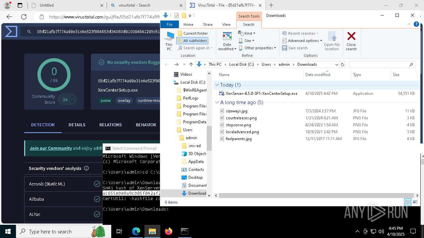Click Quick Access properties checkmark icon
This screenshot has width=424, height=238.
click(177, 16)
